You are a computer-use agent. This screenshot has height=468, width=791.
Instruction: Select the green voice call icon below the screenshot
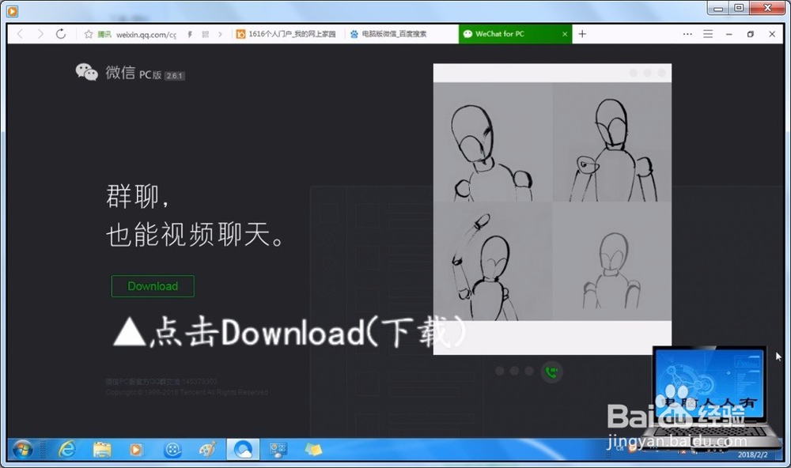(x=551, y=371)
